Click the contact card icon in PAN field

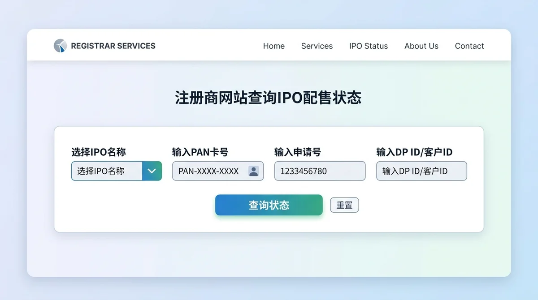(x=253, y=171)
